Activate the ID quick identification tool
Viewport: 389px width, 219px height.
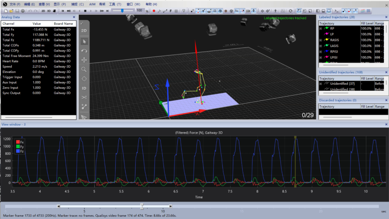pyautogui.click(x=84, y=88)
